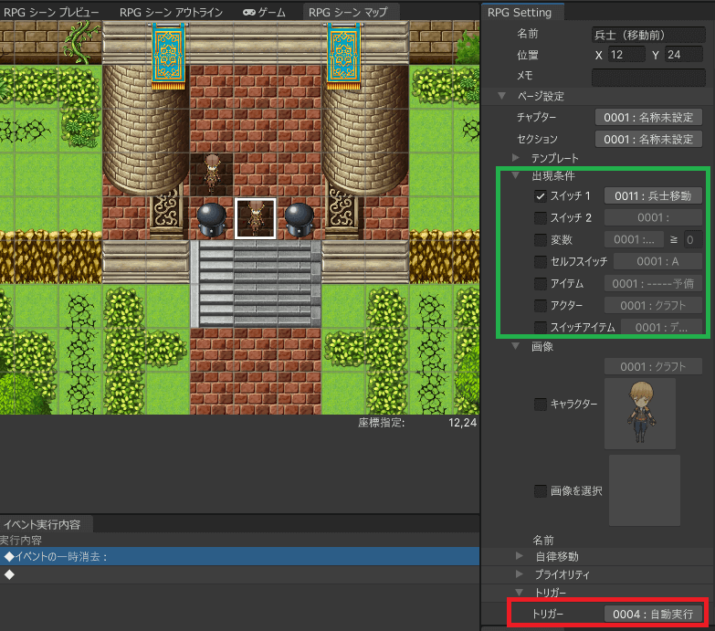
Task: Tick the キャラクター image checkbox
Action: click(x=541, y=404)
